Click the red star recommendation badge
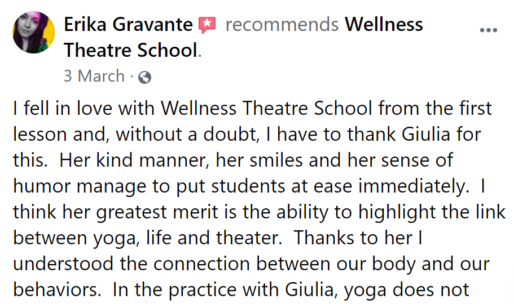Viewport: 514px width, 304px height. [207, 25]
